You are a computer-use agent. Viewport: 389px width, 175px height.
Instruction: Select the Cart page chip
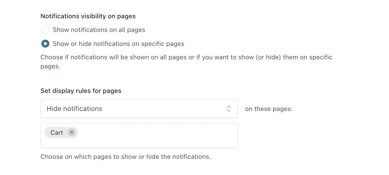pyautogui.click(x=61, y=132)
